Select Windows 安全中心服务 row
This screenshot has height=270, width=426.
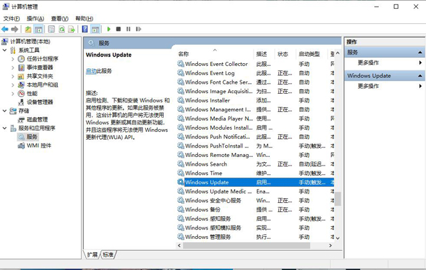click(213, 201)
